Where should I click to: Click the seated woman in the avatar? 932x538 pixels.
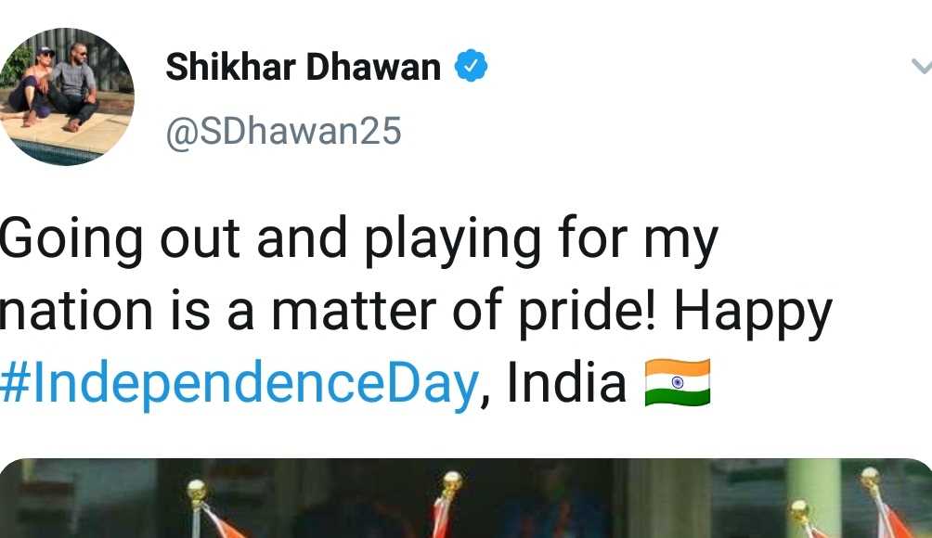tap(32, 88)
